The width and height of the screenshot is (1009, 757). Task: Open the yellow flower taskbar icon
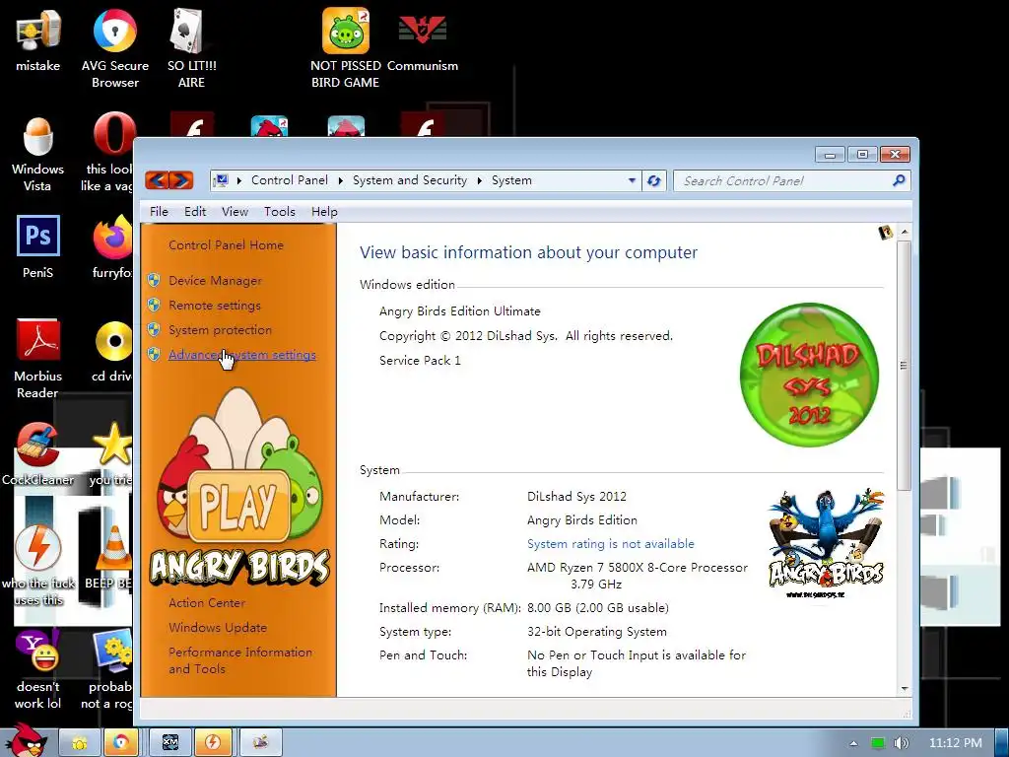coord(79,743)
